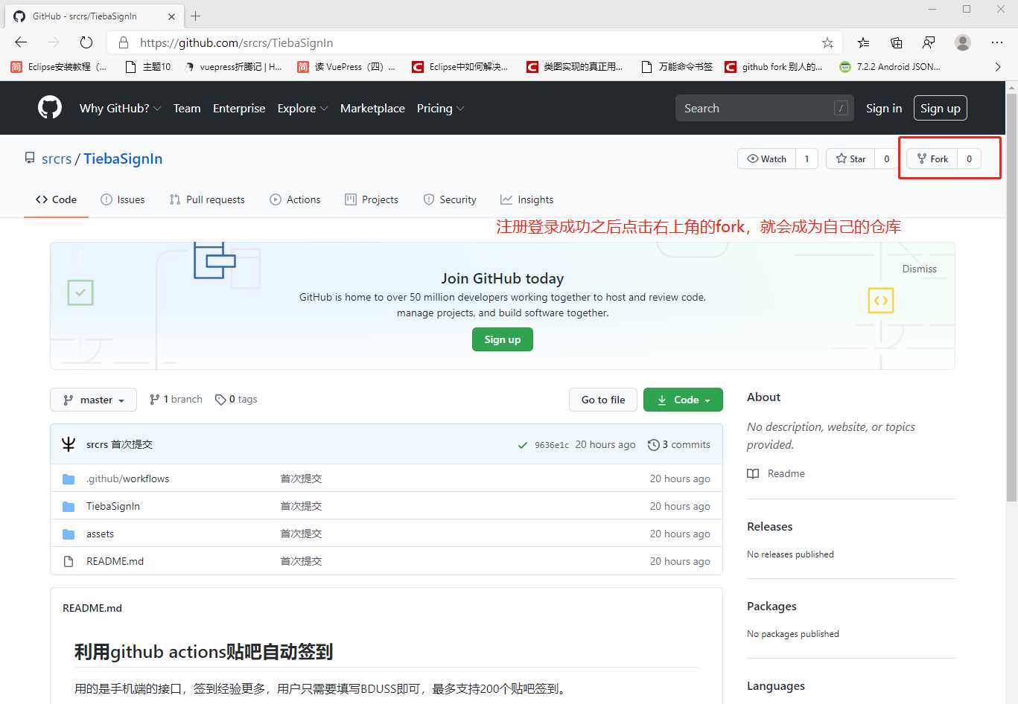Open the assets folder
This screenshot has width=1018, height=704.
(100, 534)
